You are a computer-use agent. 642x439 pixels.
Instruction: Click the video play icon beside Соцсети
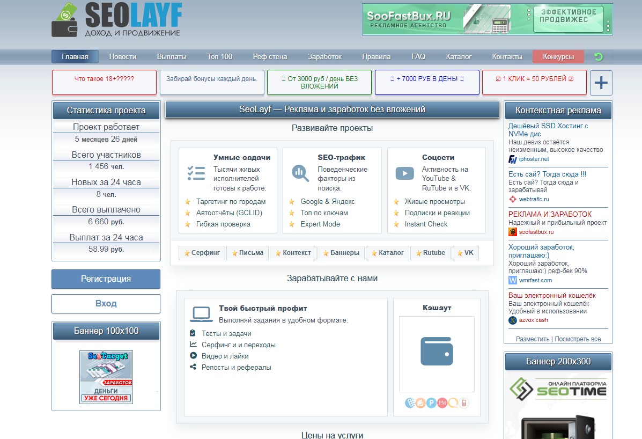[404, 173]
